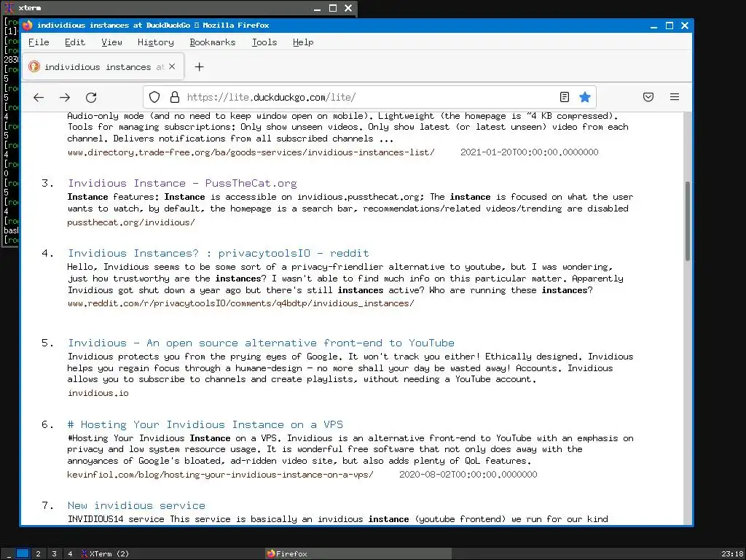Go forward with the Firefox forward arrow
Screen dimensions: 746x560
point(65,97)
